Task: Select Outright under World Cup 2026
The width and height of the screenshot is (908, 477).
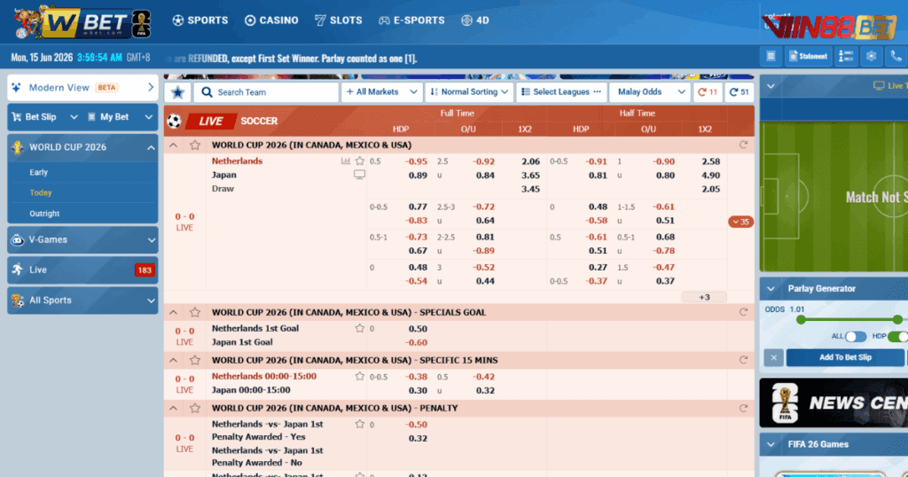Action: pyautogui.click(x=44, y=214)
